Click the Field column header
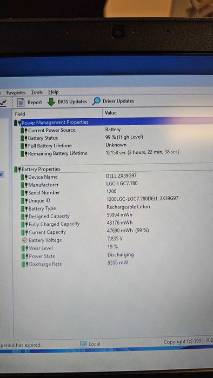Viewport: 213px width, 378px height. coord(58,114)
